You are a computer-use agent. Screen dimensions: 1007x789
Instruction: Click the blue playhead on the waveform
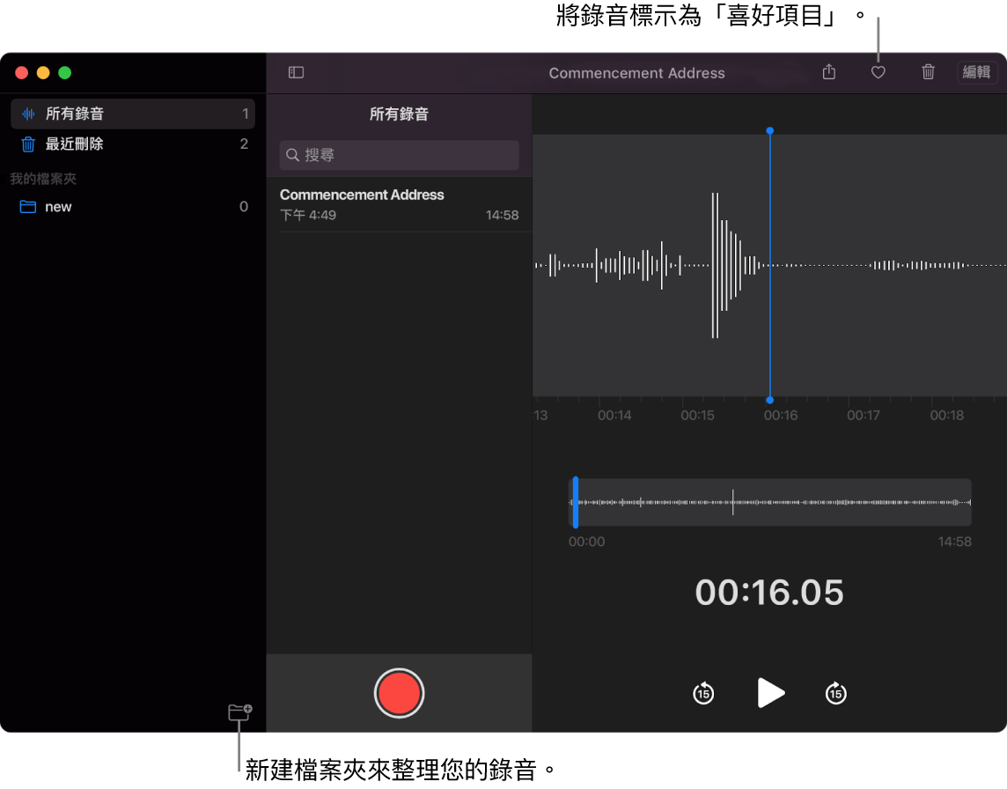click(769, 264)
